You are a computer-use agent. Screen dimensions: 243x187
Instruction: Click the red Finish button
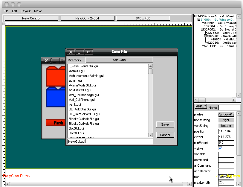click(x=56, y=123)
